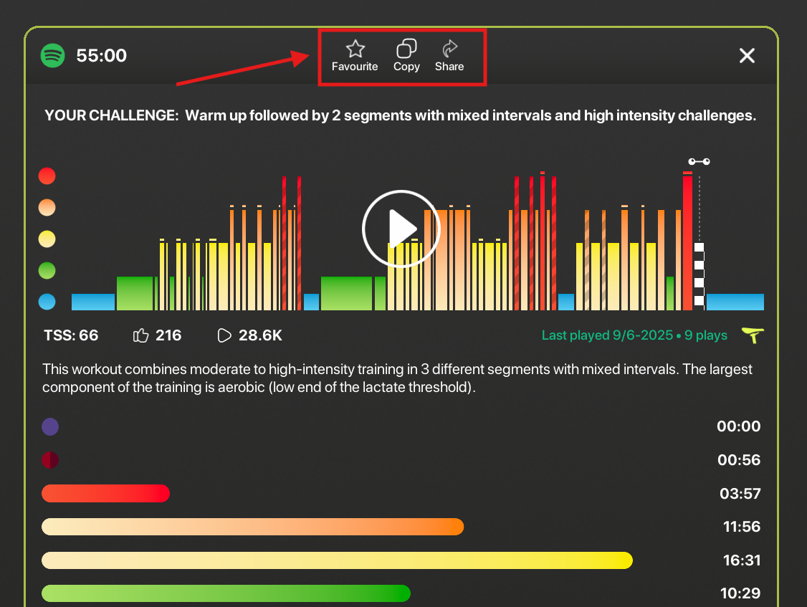Click the purple zone dot at 00:00
Screen dimensions: 807x607
pos(50,427)
